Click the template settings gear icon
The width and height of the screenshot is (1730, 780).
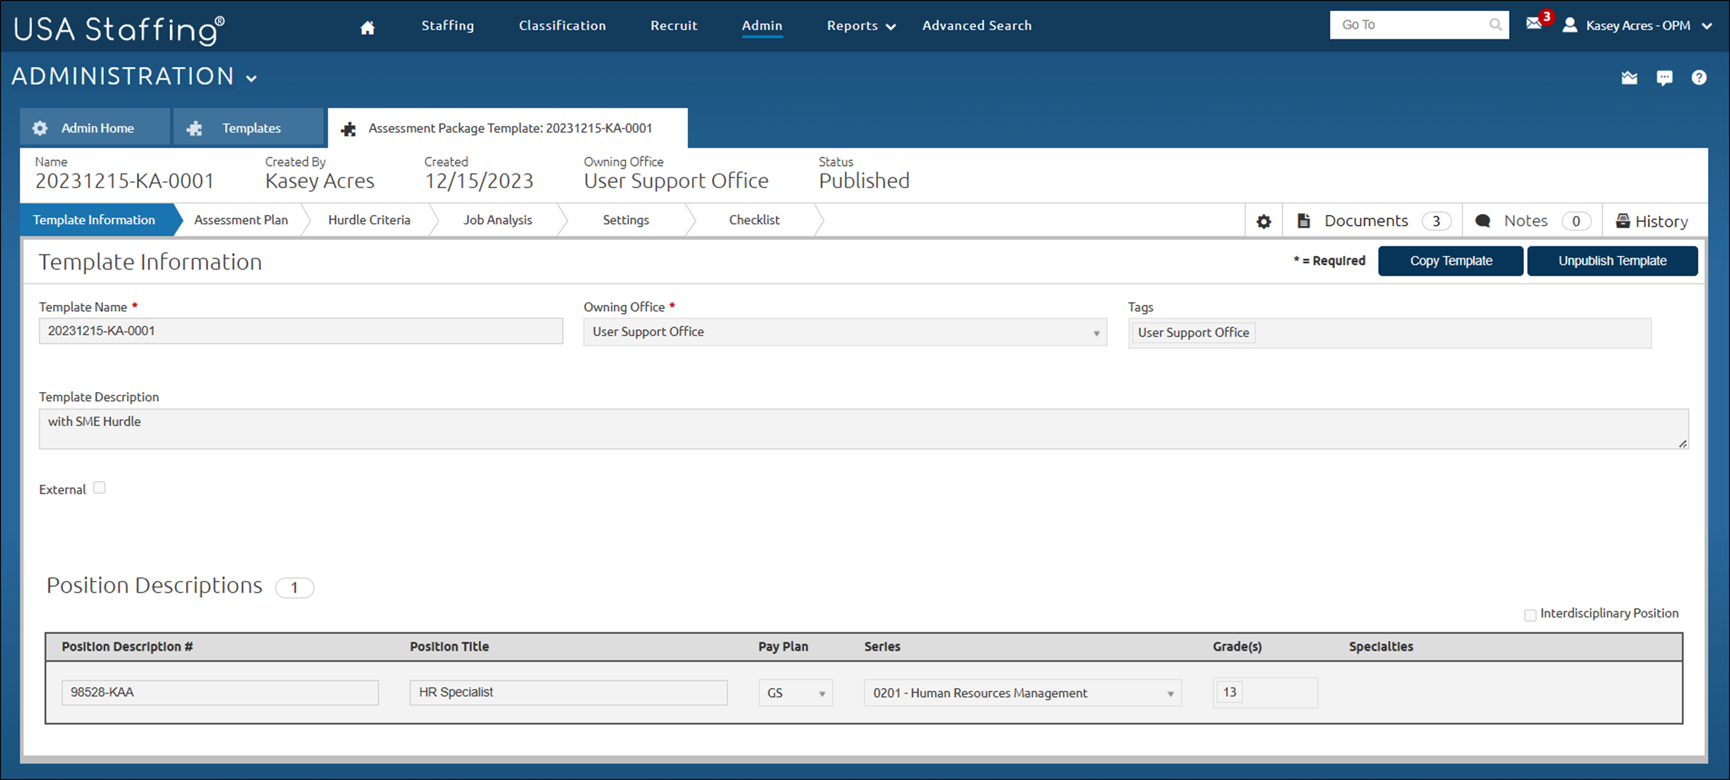(1264, 221)
